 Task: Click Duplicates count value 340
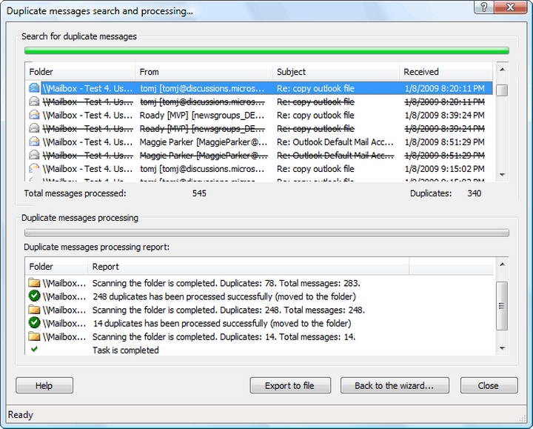(475, 193)
